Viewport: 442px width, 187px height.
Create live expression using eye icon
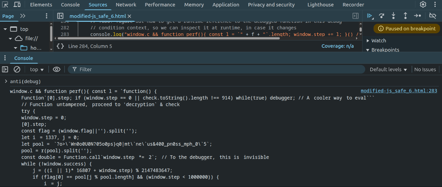tap(56, 69)
